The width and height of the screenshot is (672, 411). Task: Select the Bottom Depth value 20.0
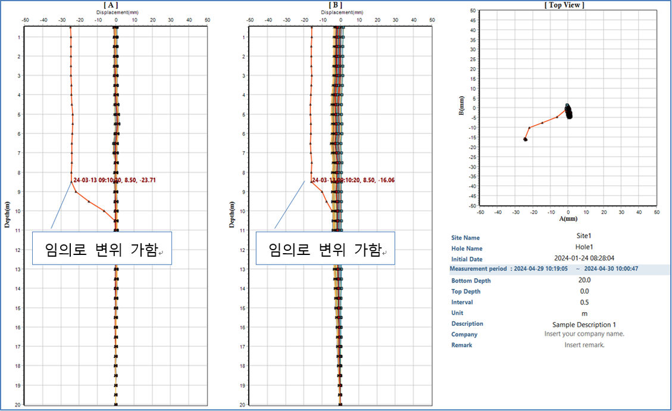click(584, 280)
